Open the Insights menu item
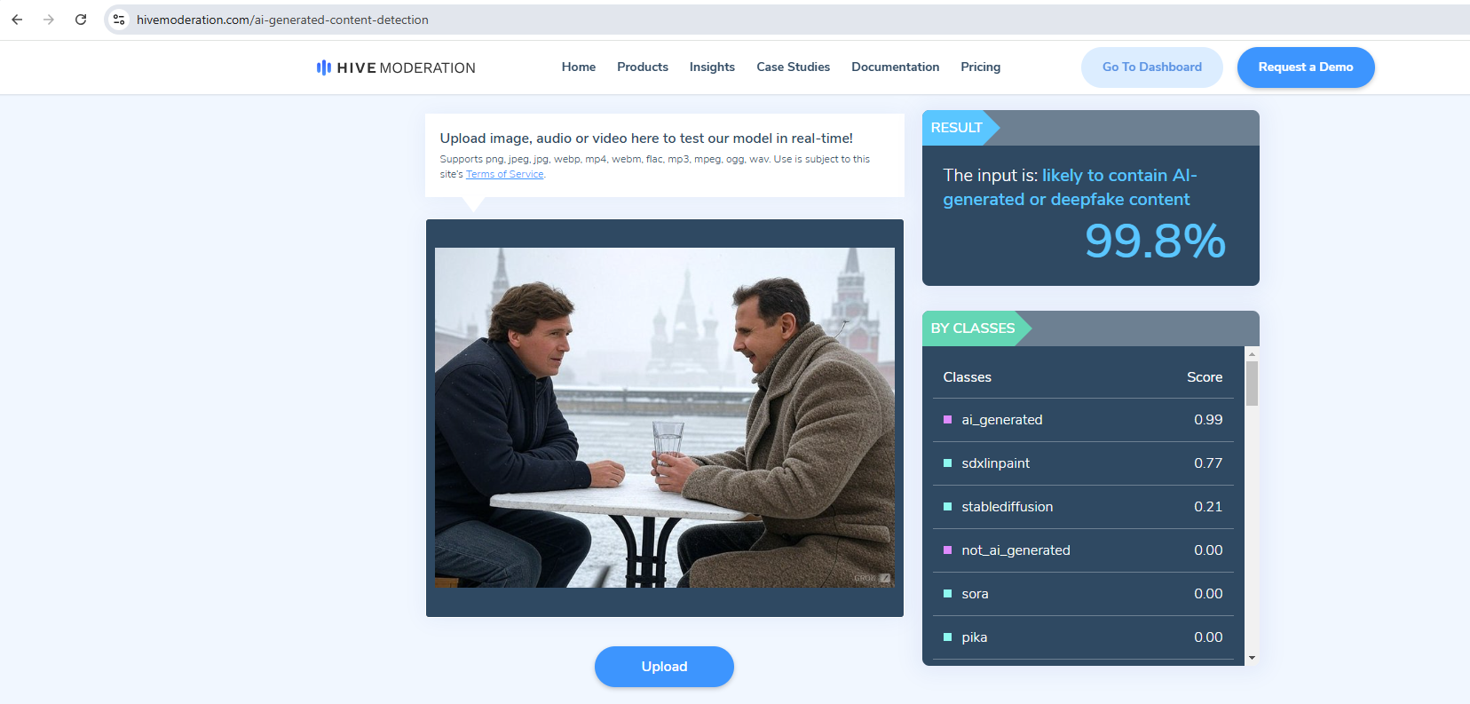Viewport: 1470px width, 704px height. 712,67
